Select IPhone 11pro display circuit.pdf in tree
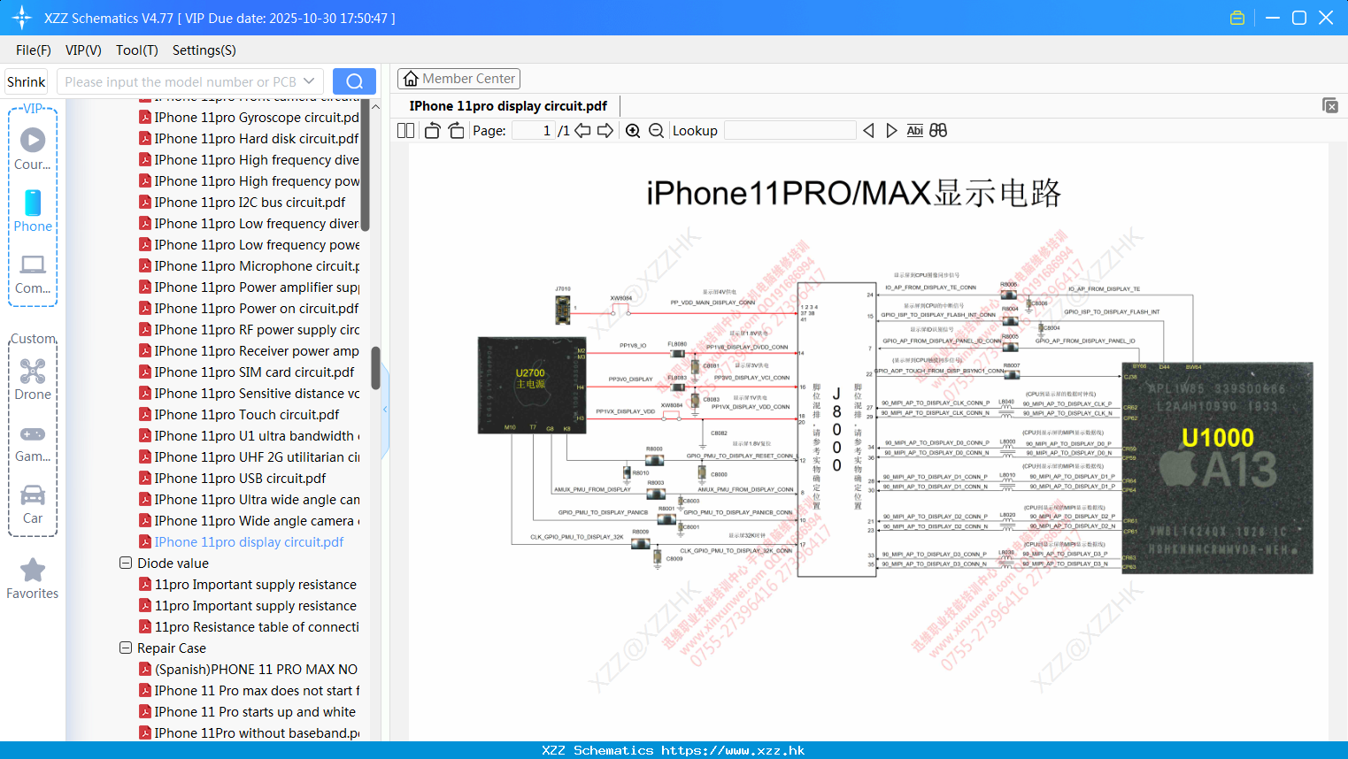The image size is (1348, 759). [241, 541]
